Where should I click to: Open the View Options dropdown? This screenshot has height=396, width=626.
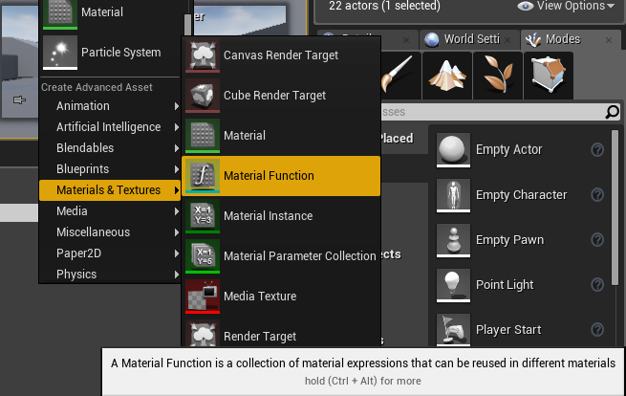566,6
